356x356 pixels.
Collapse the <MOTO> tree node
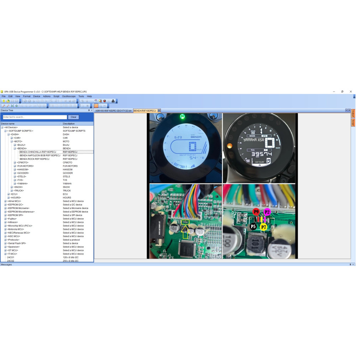tap(12, 141)
